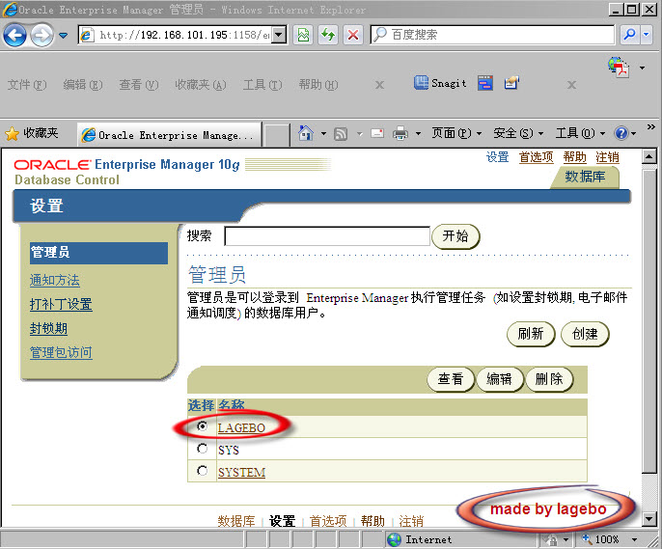The height and width of the screenshot is (549, 662).
Task: Open the 工具(T) menu
Action: click(262, 85)
